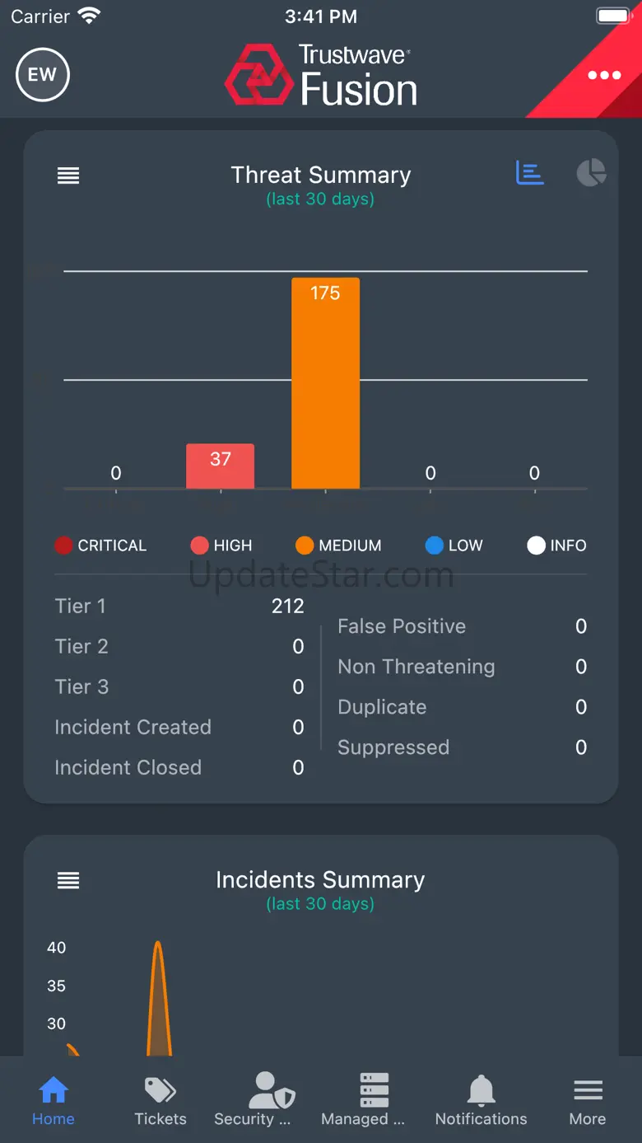Open the Notifications bell tab
642x1143 pixels.
pyautogui.click(x=481, y=1100)
